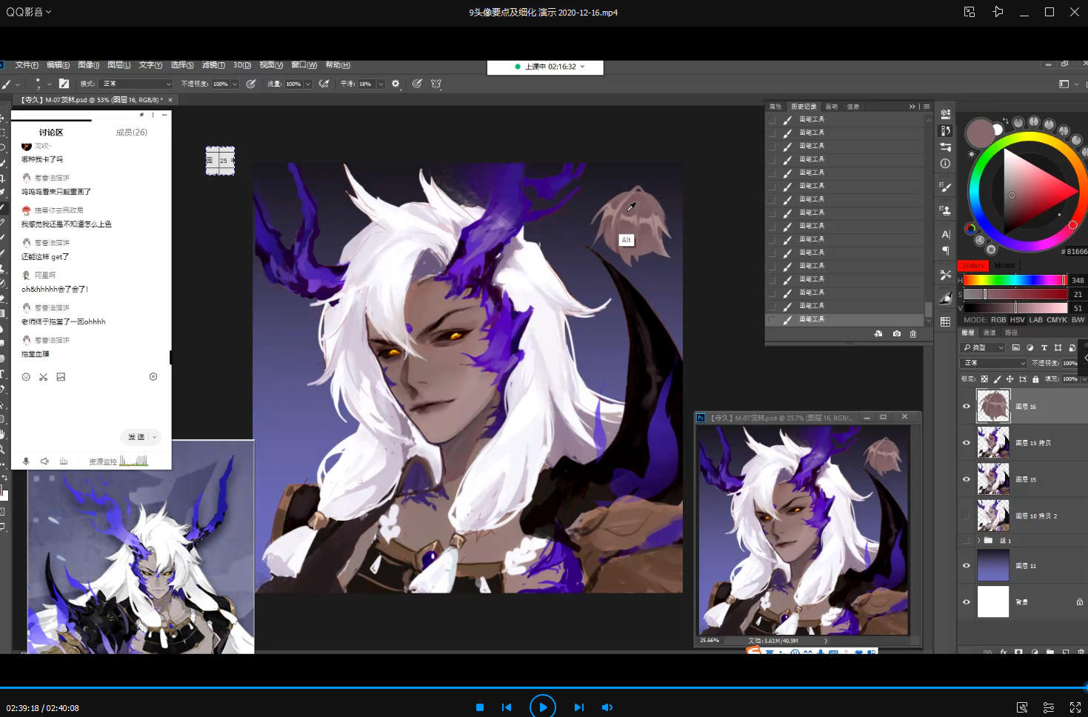
Task: Enter fullscreen mode in the player
Action: (1075, 707)
